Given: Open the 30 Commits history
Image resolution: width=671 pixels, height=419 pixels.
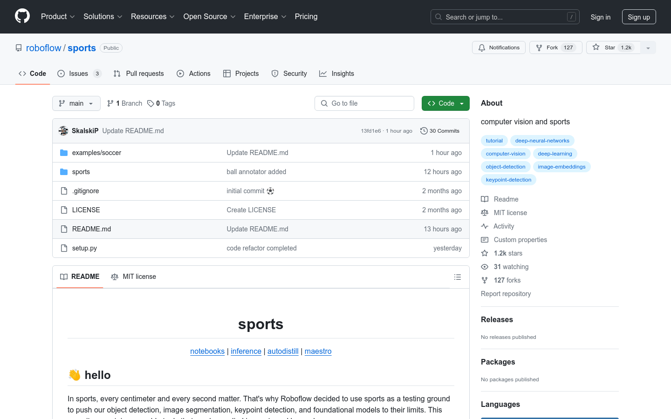Looking at the screenshot, I should (x=440, y=131).
